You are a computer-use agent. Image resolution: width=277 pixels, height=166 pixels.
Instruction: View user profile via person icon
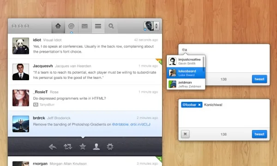coord(96,147)
